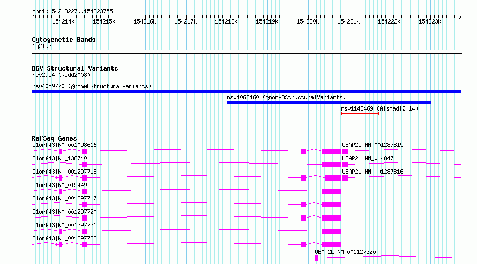Click the C1orf43|NM_015449 transcript label
Screen dimensions: 477x264
(x=59, y=185)
